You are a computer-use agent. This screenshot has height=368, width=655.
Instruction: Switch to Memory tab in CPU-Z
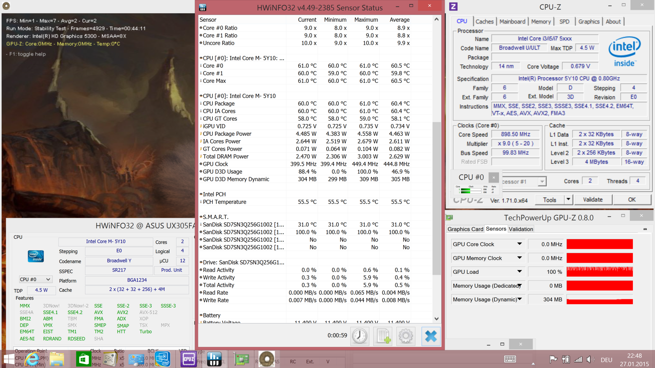tap(541, 21)
